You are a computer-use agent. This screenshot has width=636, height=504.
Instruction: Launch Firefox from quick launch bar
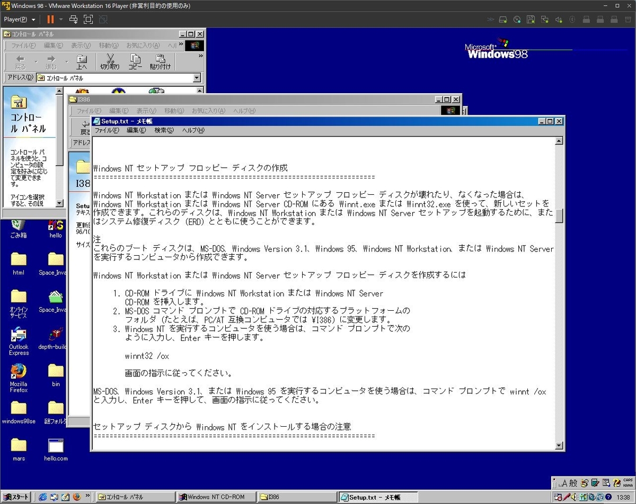click(x=76, y=497)
